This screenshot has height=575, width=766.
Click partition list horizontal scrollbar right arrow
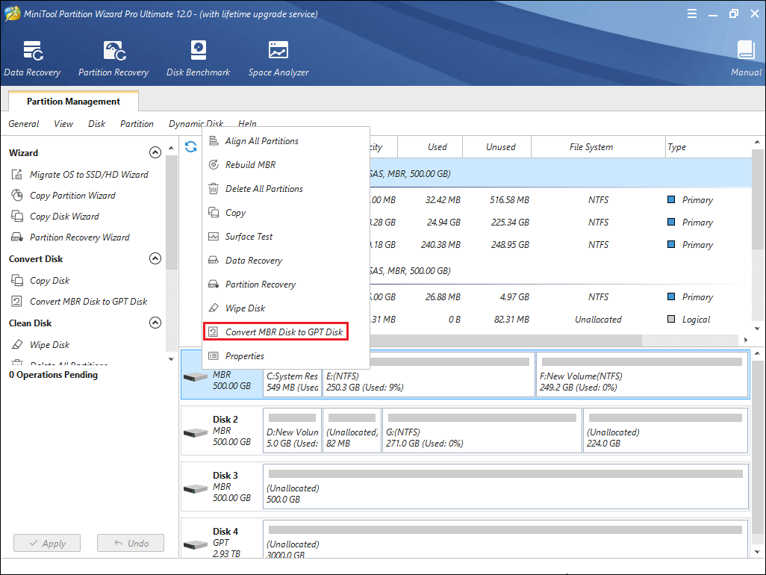point(746,340)
